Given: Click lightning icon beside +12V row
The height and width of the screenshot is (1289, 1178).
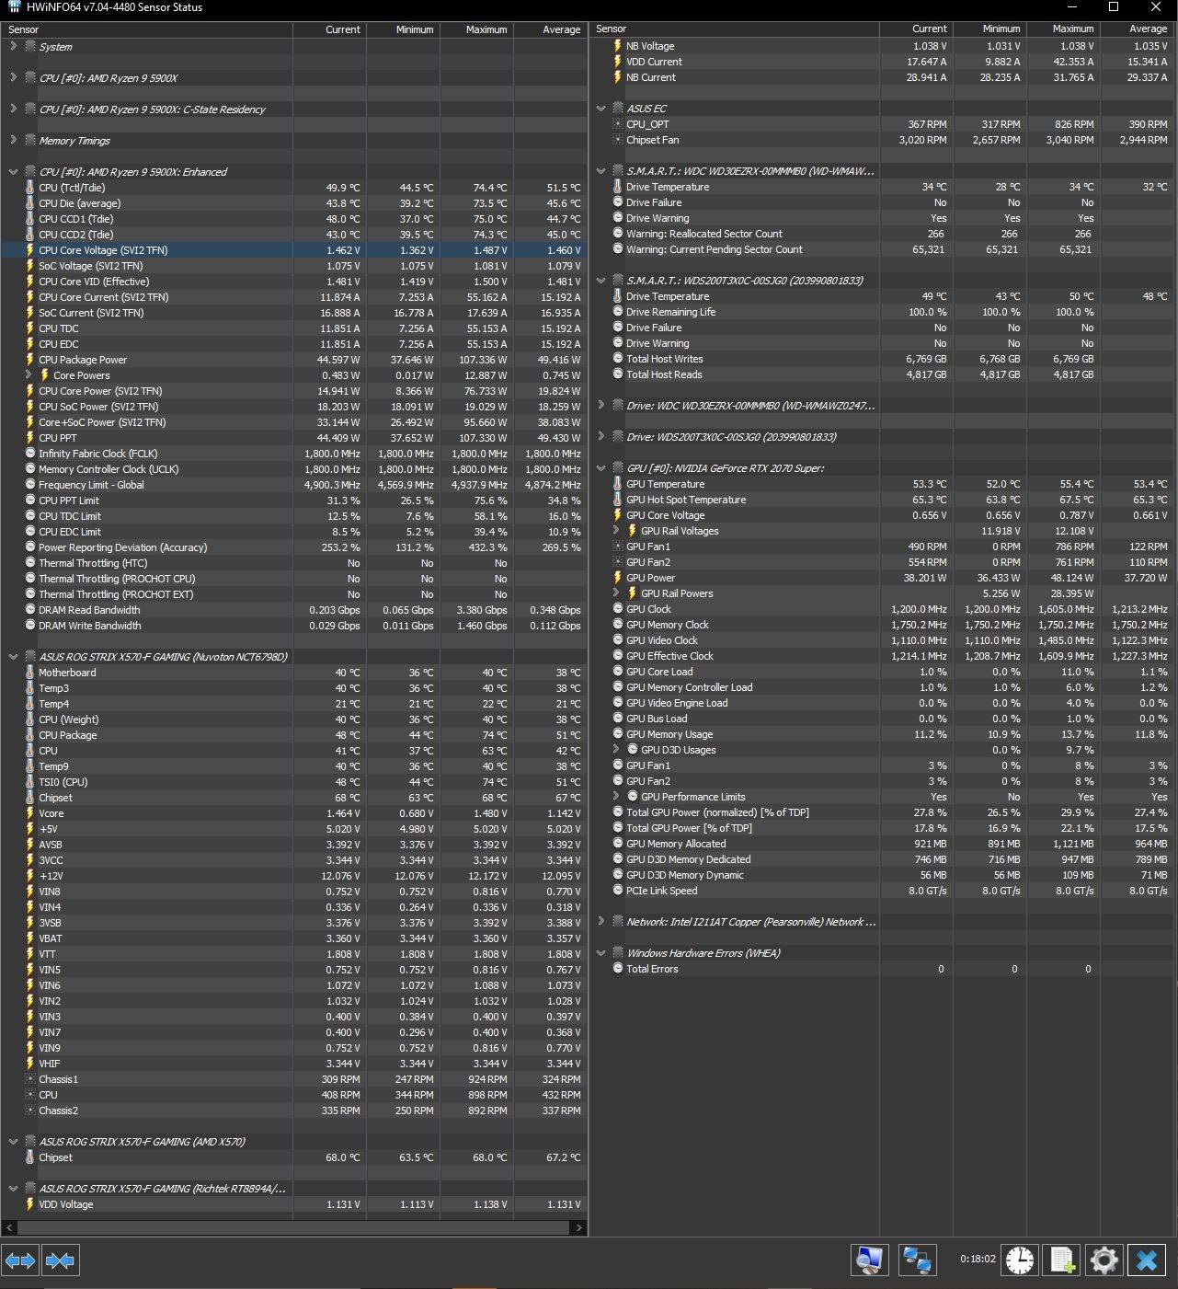Looking at the screenshot, I should [29, 876].
